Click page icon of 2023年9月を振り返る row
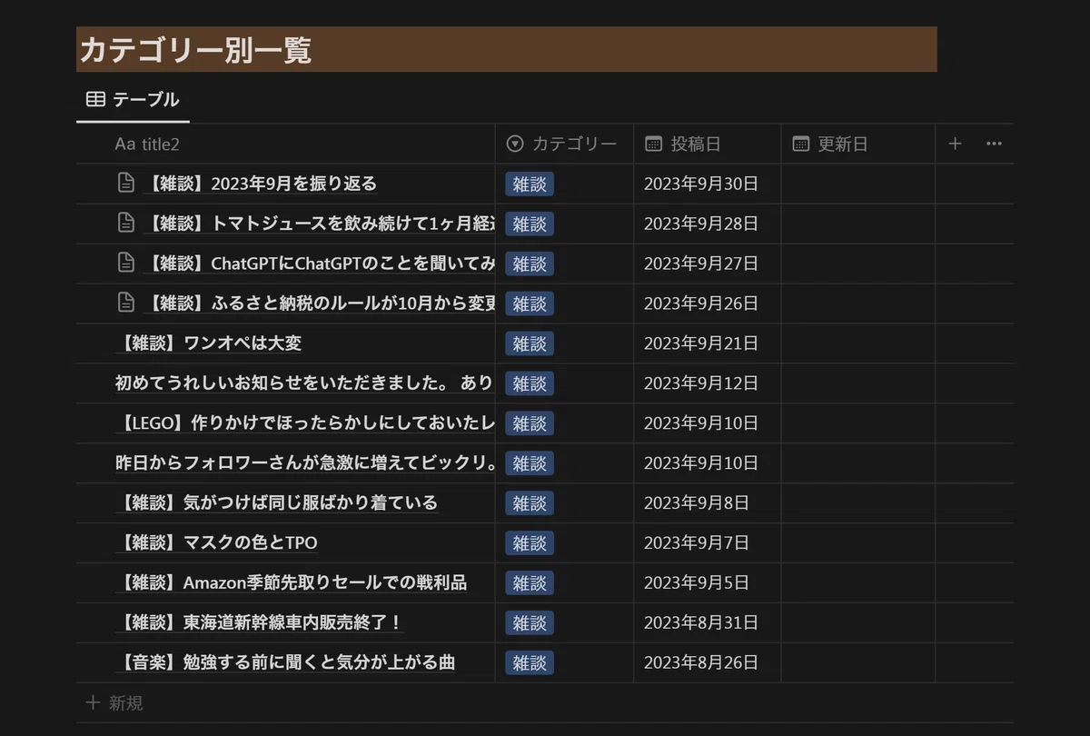 point(126,184)
